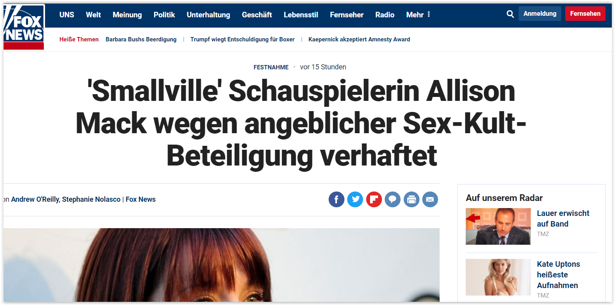The height and width of the screenshot is (305, 615).
Task: Click the red Fernsehen button
Action: tap(585, 13)
